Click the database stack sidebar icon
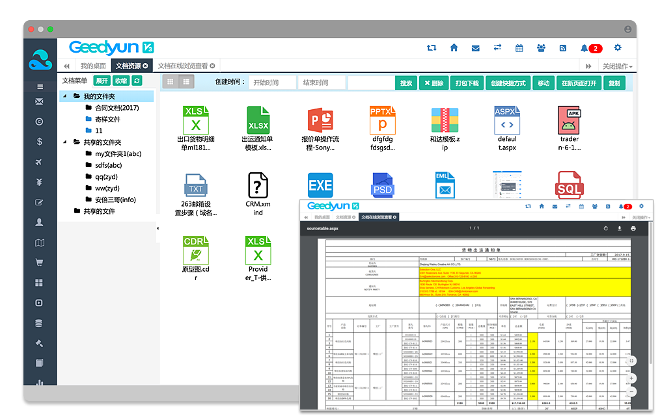Screen dimensions: 660x416 coord(38,323)
